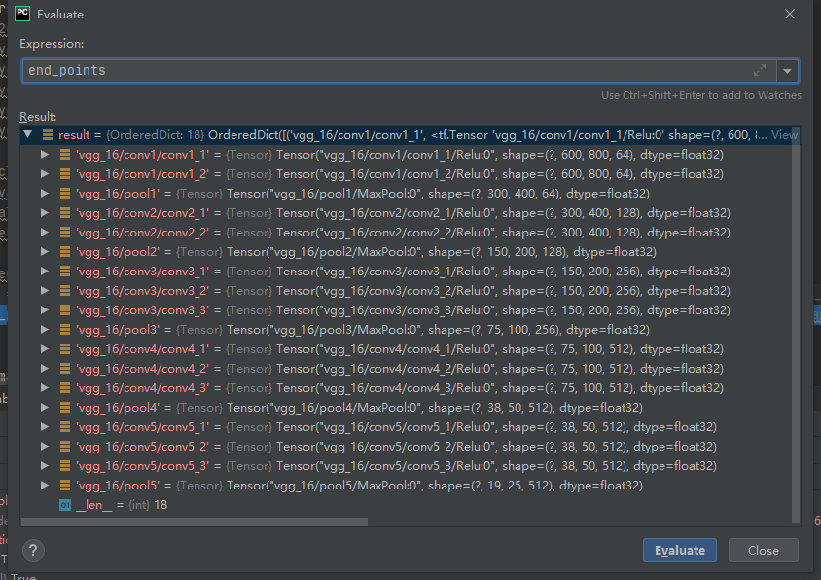Close the Evaluate dialog with the X
Viewport: 821px width, 580px height.
(790, 15)
